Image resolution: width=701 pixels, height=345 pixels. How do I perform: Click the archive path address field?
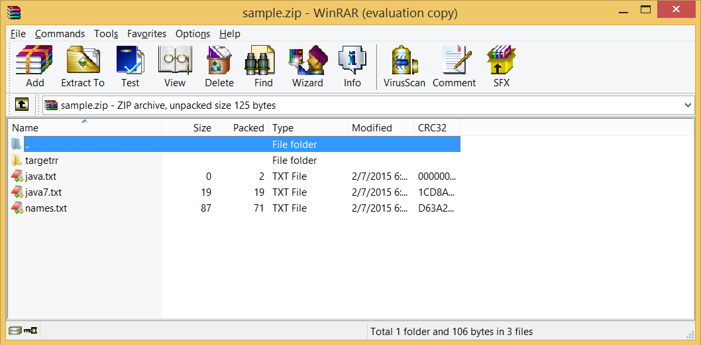coord(369,105)
